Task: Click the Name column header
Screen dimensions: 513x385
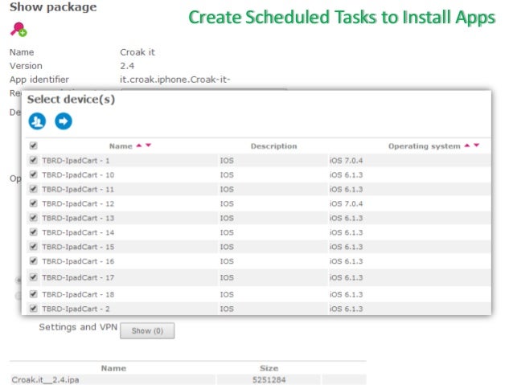Action: (x=120, y=146)
